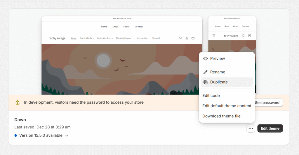Click the search icon in desktop preview
The height and width of the screenshot is (155, 299).
[180, 38]
